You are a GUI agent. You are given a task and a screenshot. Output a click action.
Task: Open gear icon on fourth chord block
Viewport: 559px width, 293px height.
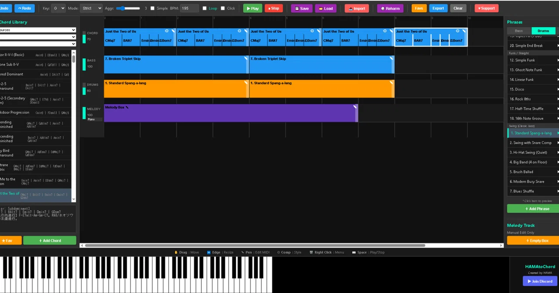[385, 31]
